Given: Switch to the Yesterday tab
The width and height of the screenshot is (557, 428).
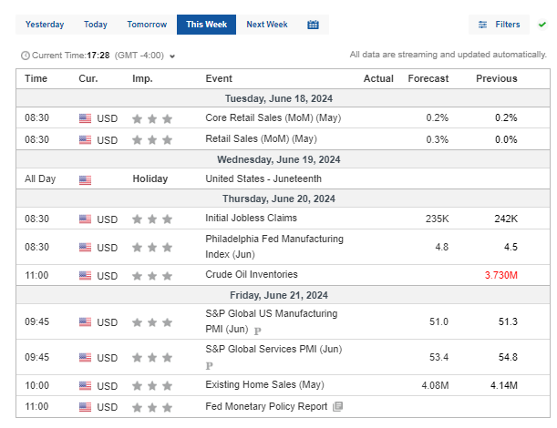Looking at the screenshot, I should (45, 25).
